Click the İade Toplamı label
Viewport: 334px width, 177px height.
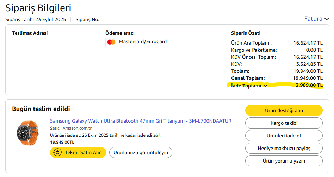pyautogui.click(x=246, y=86)
